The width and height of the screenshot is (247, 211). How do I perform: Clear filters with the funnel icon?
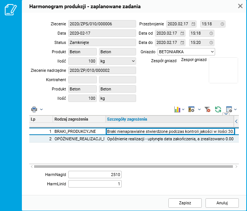(x=207, y=109)
